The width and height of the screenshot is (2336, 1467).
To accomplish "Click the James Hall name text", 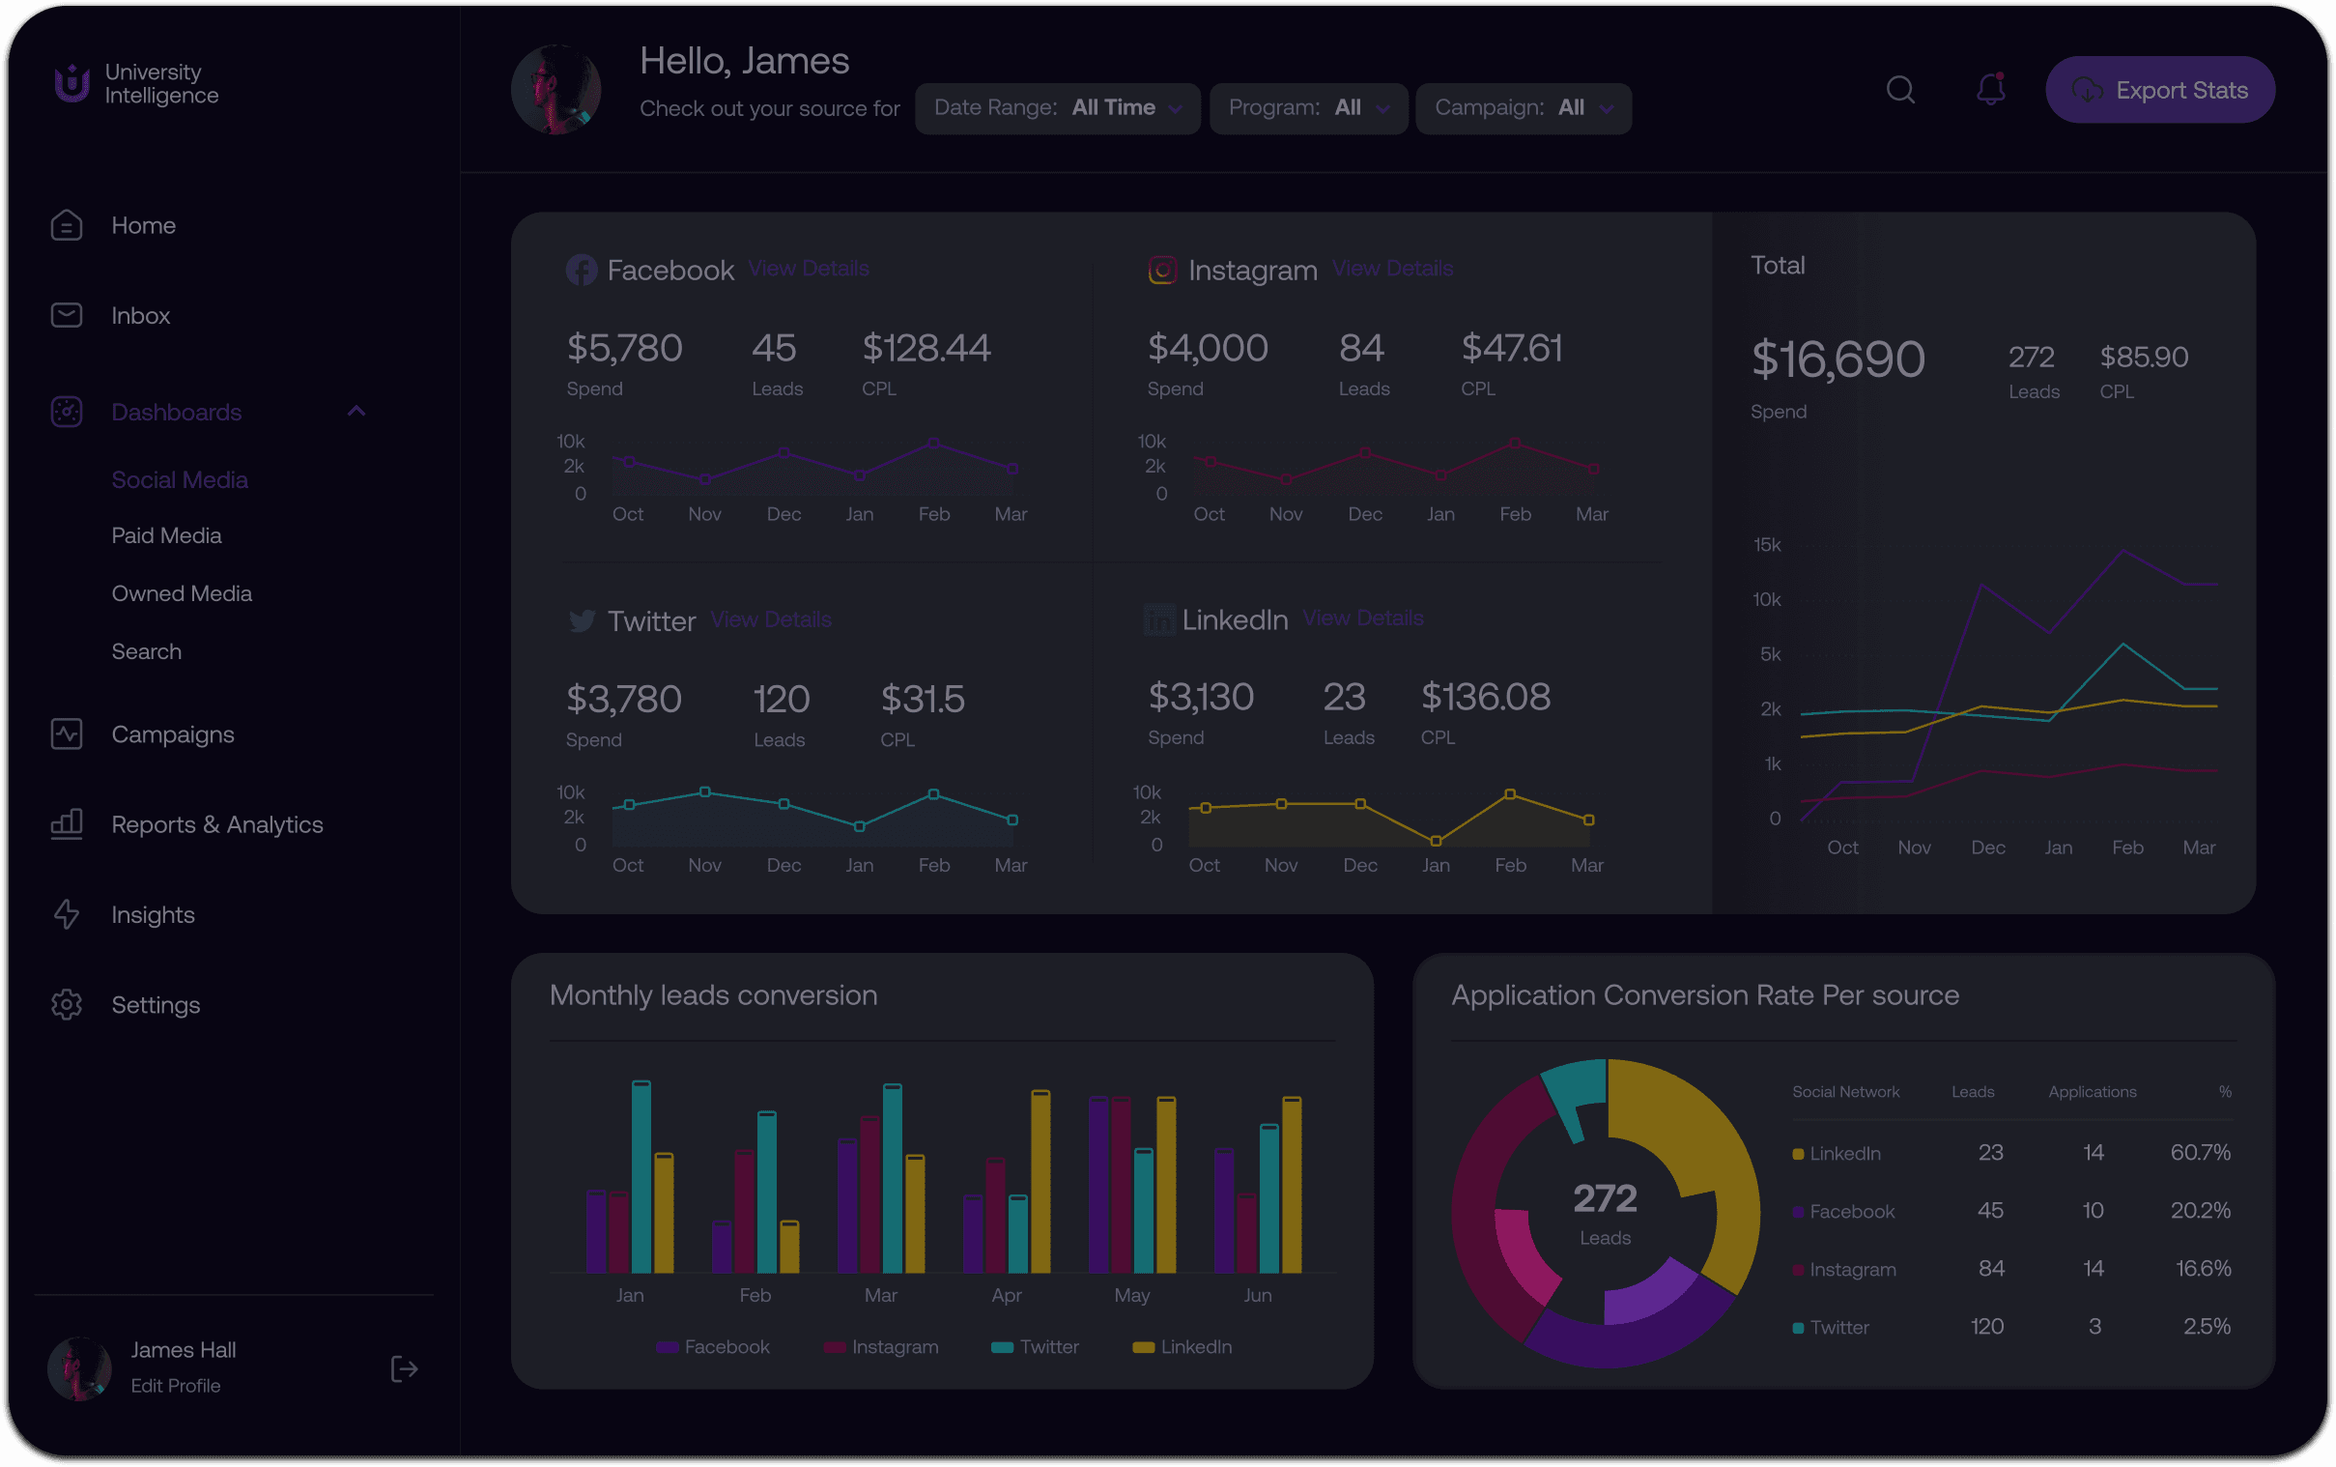I will click(184, 1351).
